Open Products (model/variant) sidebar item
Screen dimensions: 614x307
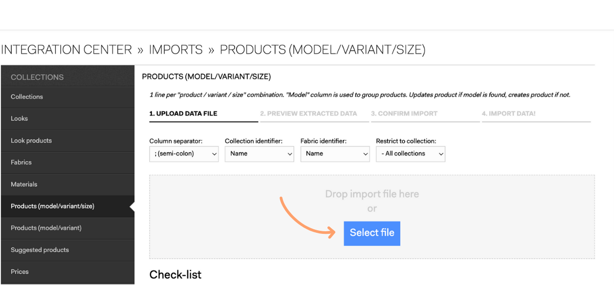point(68,228)
